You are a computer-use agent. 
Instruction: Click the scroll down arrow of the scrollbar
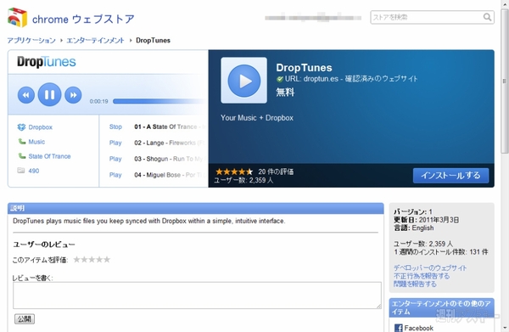504,328
